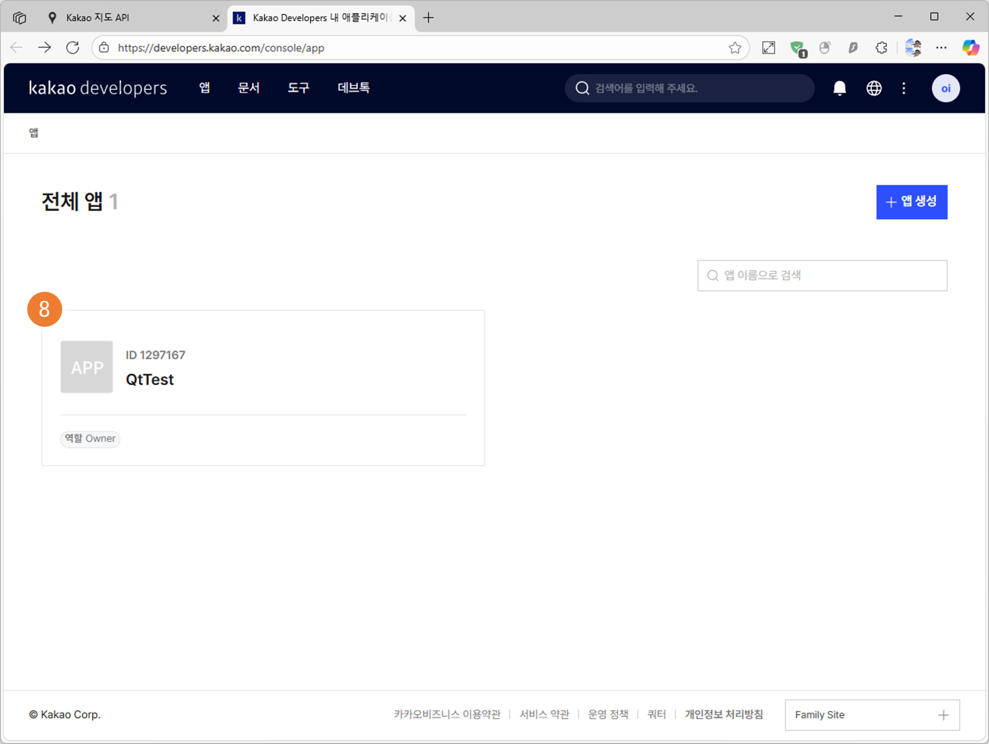Screen dimensions: 989x744
Task: Open 서비스 약관 footer link
Action: coord(544,714)
